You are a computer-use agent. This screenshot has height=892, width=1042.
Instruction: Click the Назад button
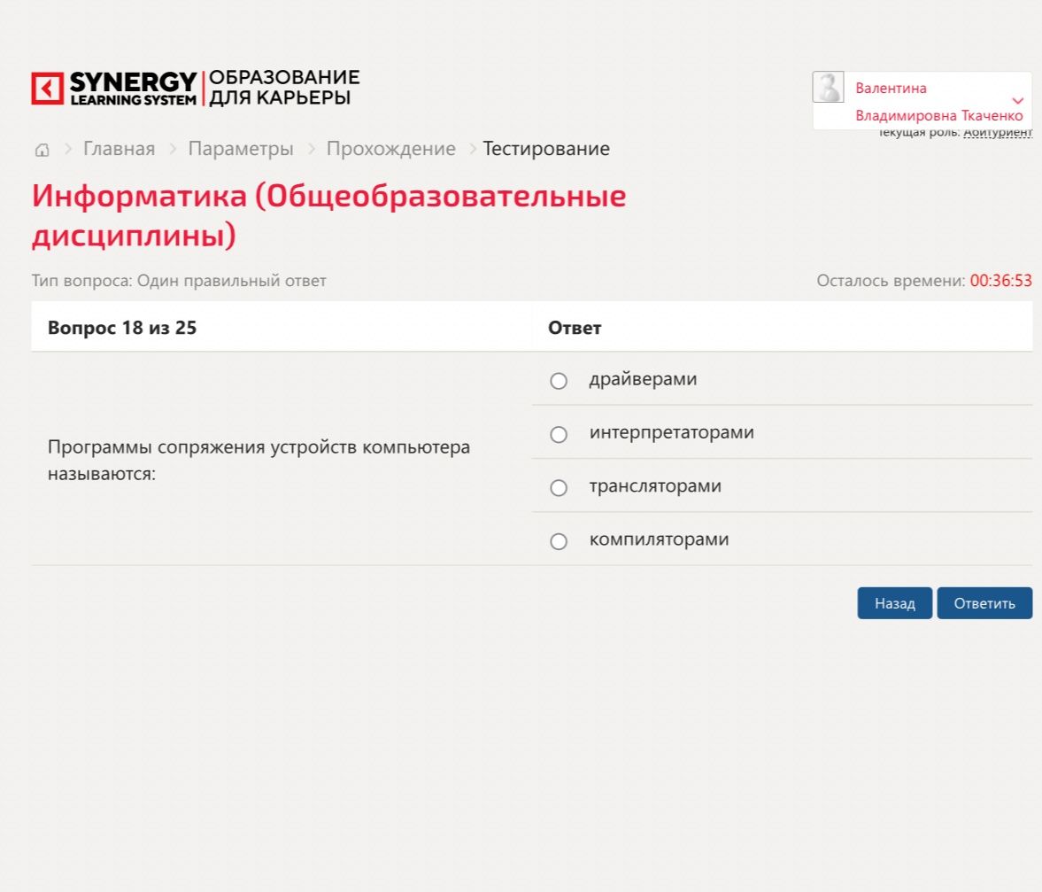click(894, 603)
